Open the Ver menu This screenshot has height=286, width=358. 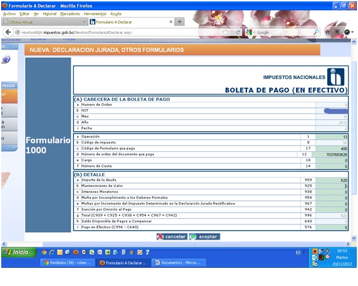[x=36, y=14]
